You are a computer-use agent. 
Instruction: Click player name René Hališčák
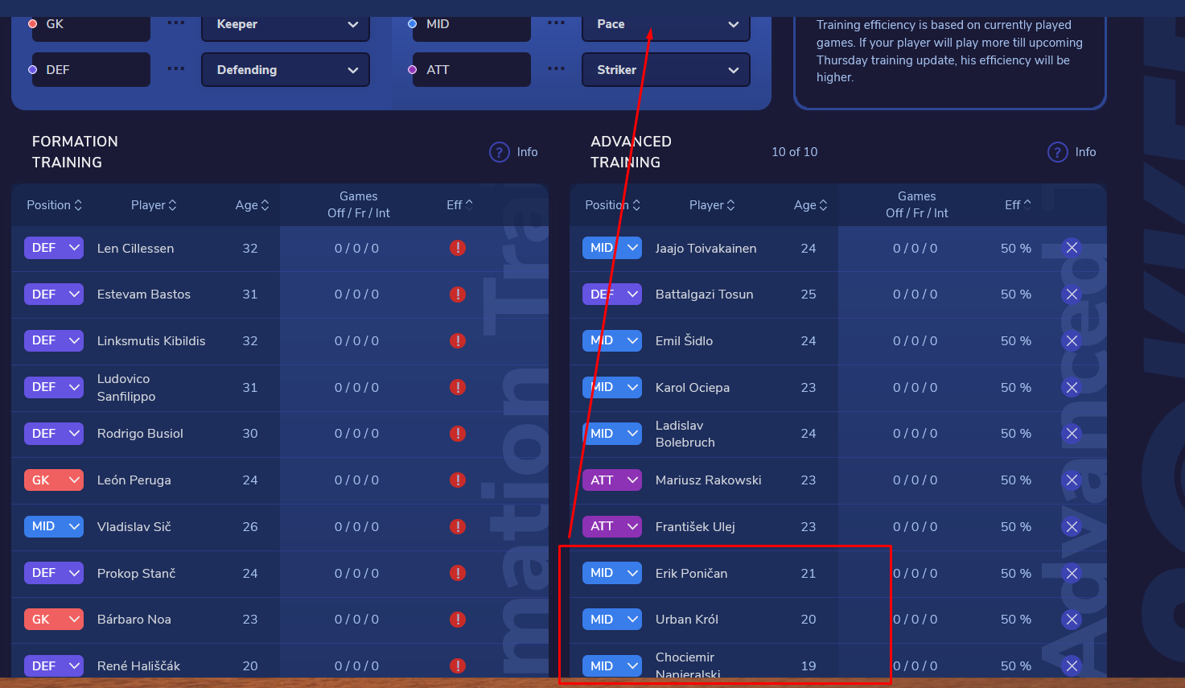coord(138,666)
